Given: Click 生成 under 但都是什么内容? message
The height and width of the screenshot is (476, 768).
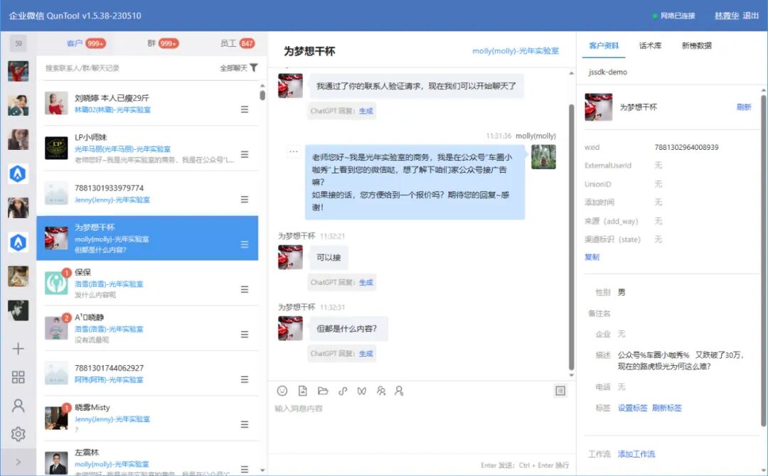Looking at the screenshot, I should click(366, 353).
